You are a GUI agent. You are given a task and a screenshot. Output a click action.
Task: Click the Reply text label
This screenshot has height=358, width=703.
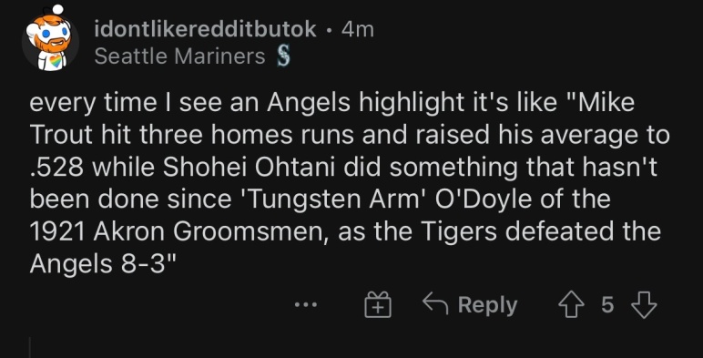point(487,305)
